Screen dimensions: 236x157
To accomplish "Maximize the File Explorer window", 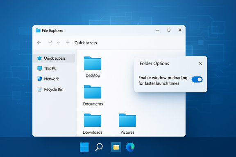I will (x=169, y=30).
